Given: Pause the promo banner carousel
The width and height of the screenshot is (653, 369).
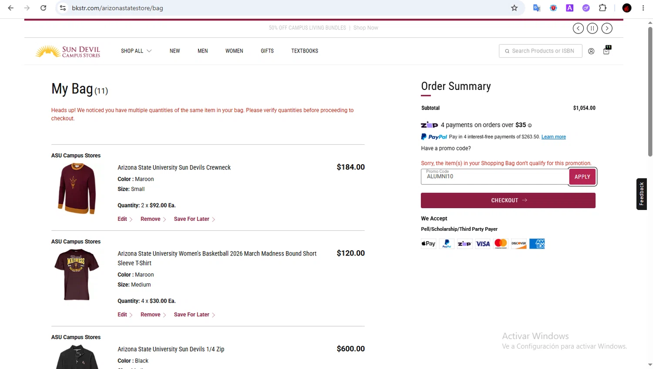Looking at the screenshot, I should pyautogui.click(x=592, y=28).
